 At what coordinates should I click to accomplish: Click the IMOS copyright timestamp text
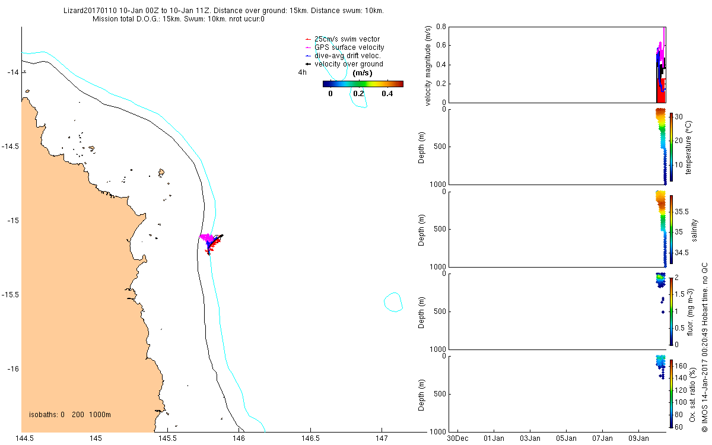pos(704,347)
